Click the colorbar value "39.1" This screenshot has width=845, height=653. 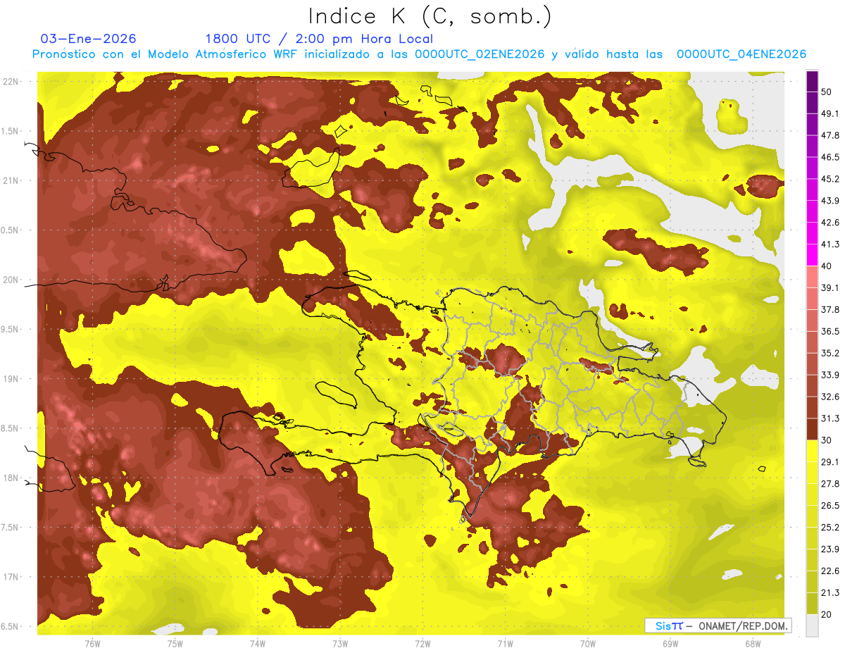[x=830, y=287]
